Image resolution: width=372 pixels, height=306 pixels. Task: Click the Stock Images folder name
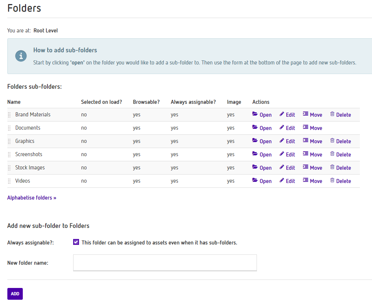click(30, 168)
